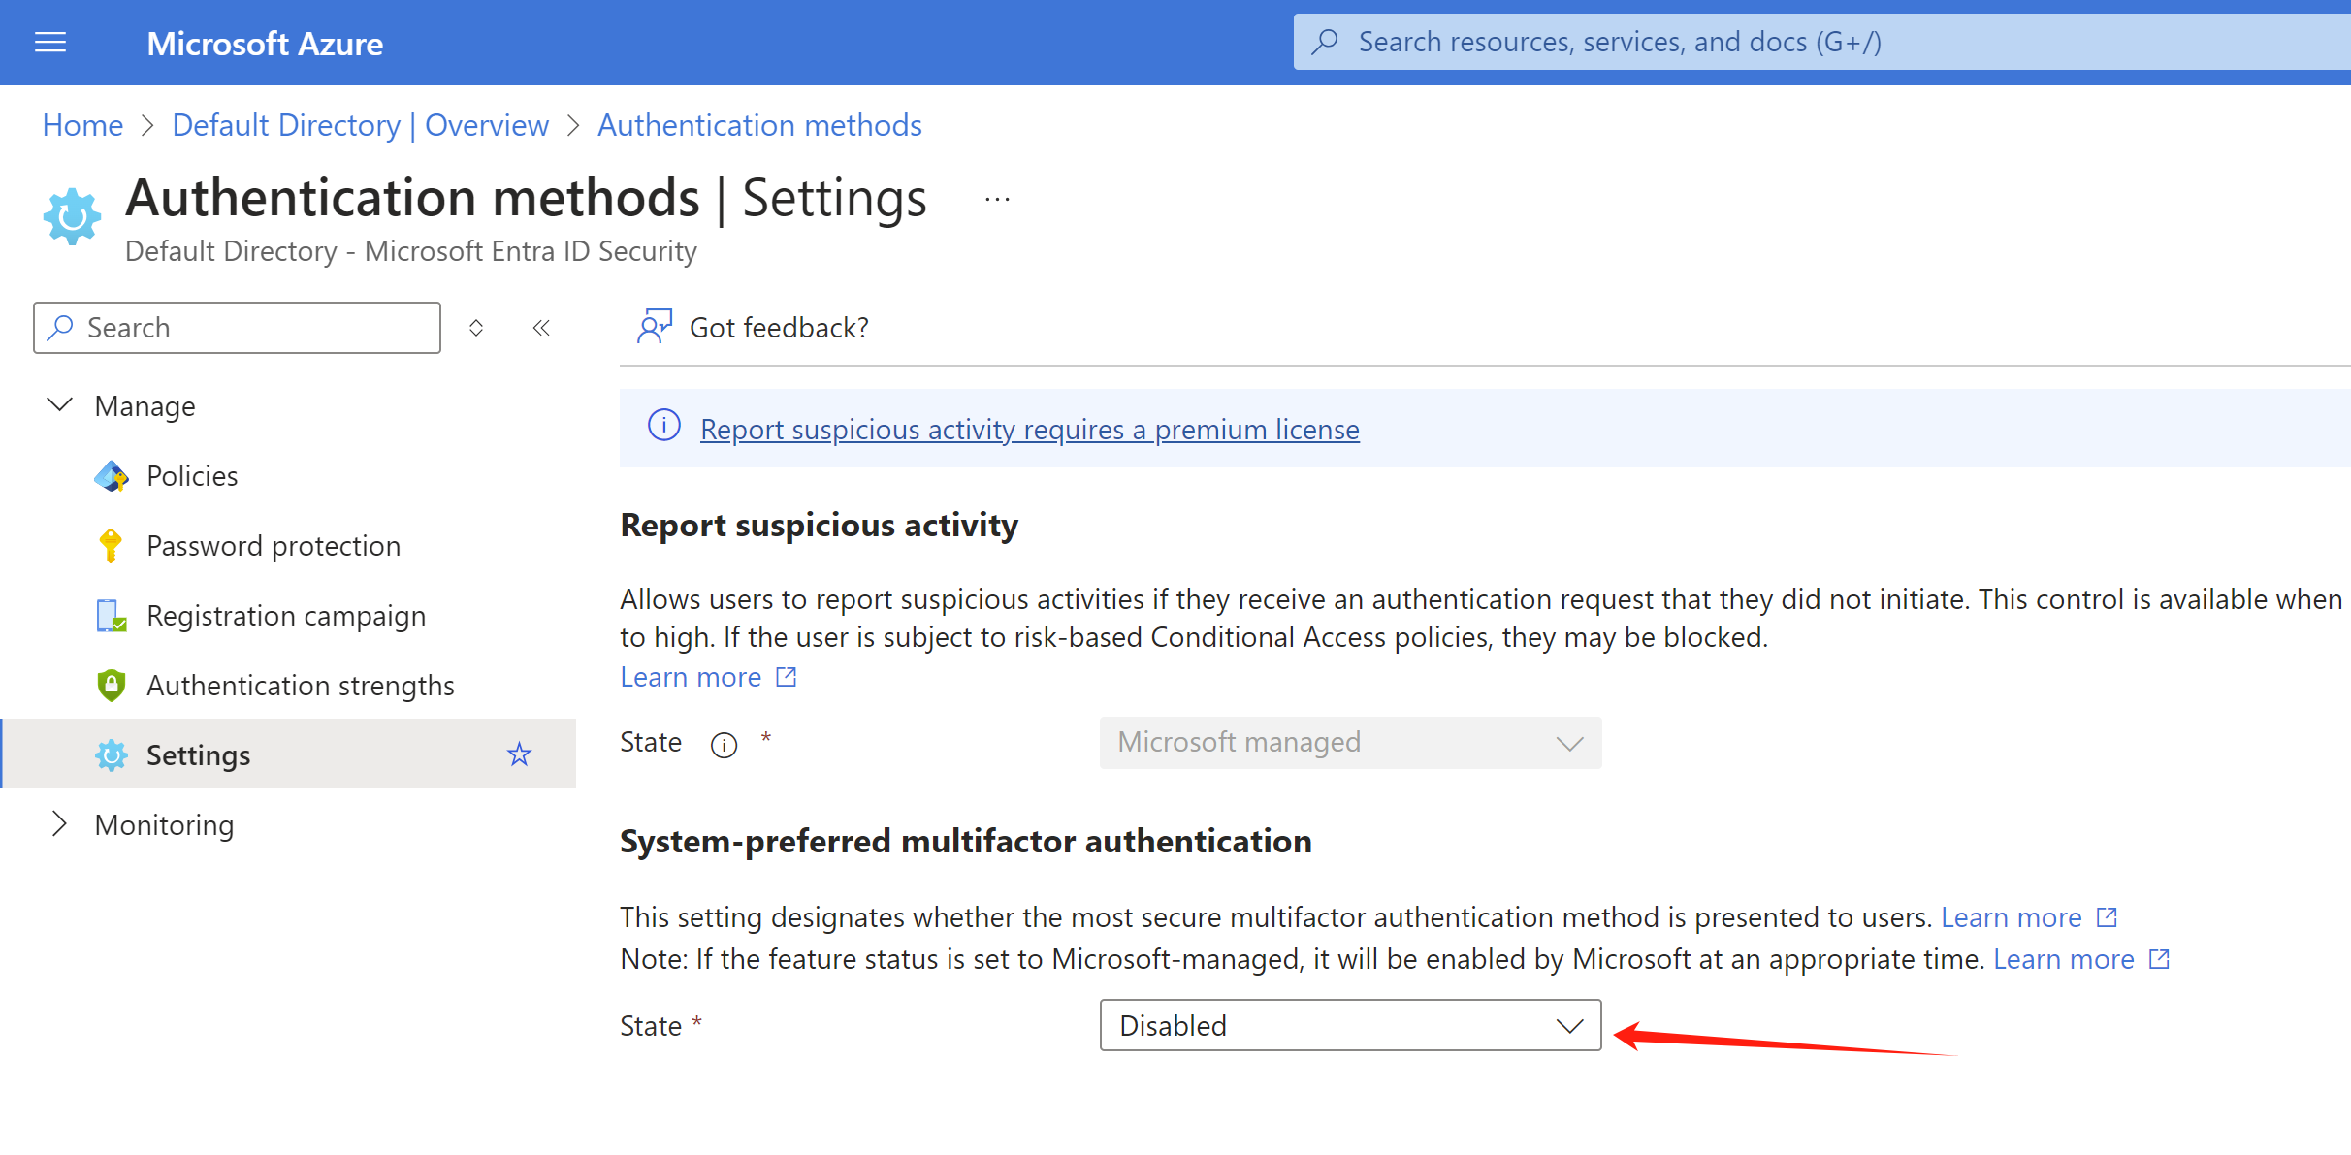Click the info icon in license banner
The height and width of the screenshot is (1155, 2351).
[663, 427]
